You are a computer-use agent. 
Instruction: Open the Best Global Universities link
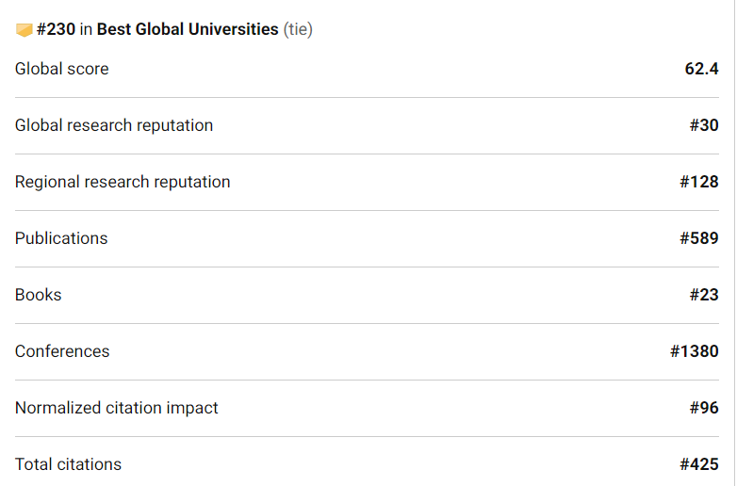click(188, 29)
